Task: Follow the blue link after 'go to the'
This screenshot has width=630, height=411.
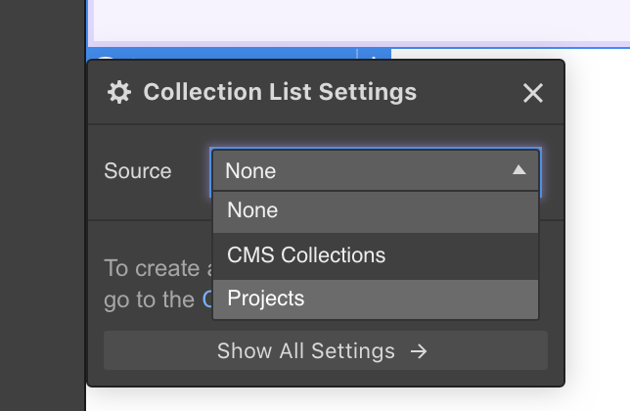Action: coord(207,299)
